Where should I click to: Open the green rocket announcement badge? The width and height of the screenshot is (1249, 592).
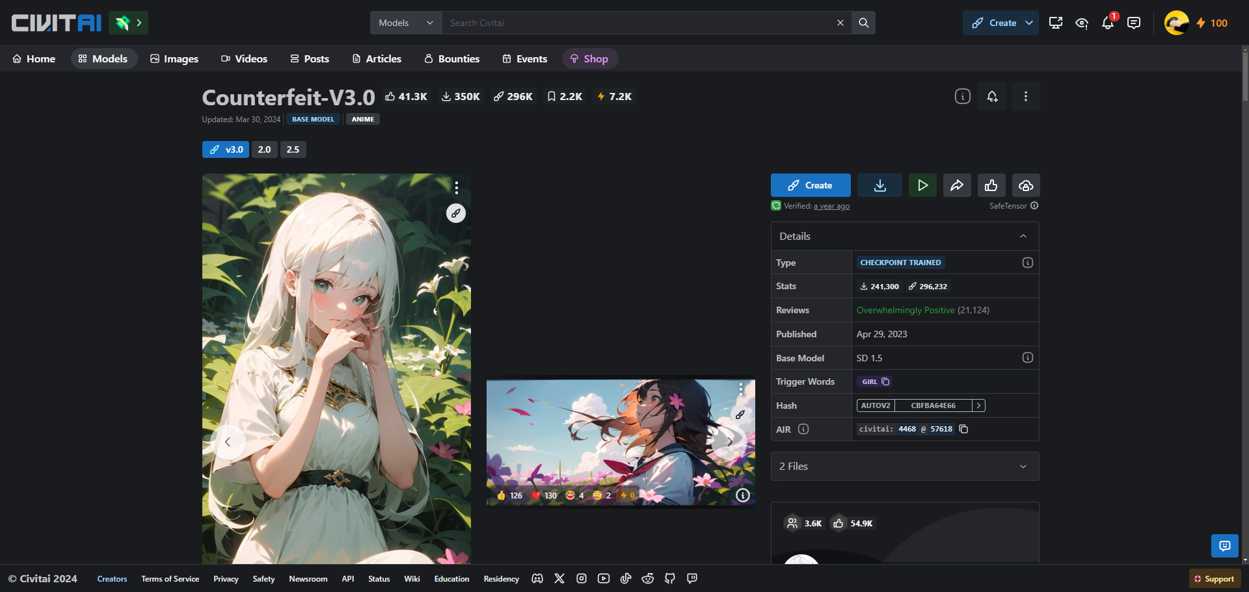[x=128, y=23]
